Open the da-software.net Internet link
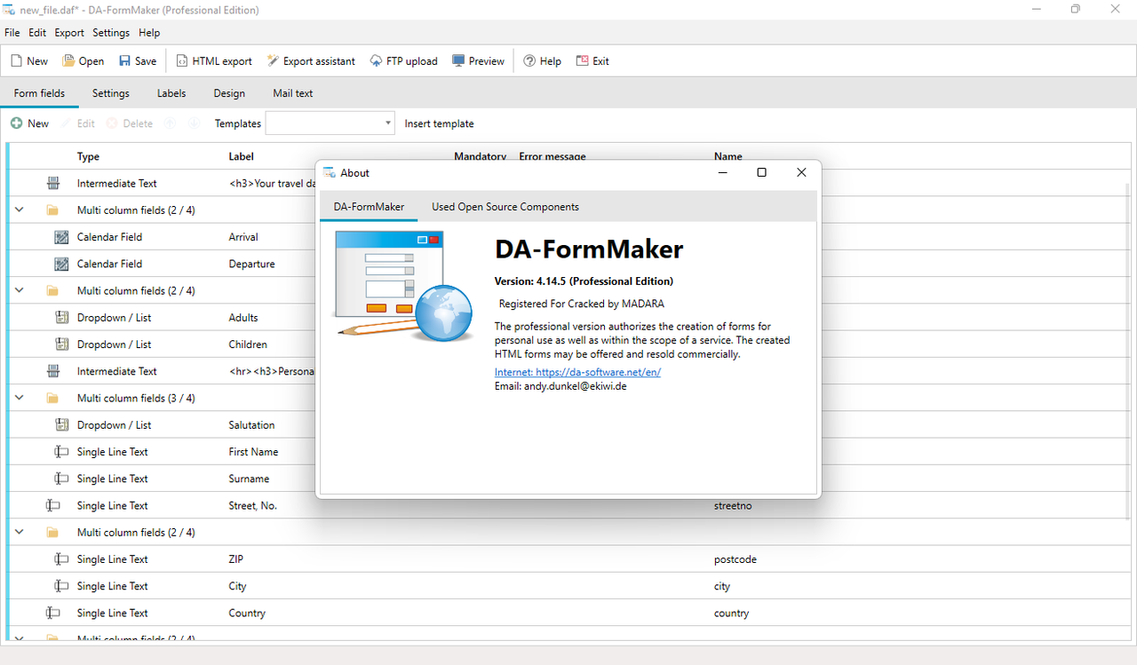 click(577, 372)
